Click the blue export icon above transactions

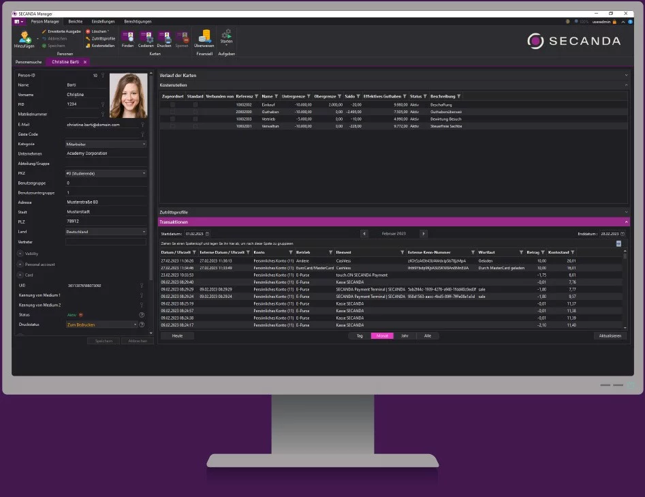618,243
